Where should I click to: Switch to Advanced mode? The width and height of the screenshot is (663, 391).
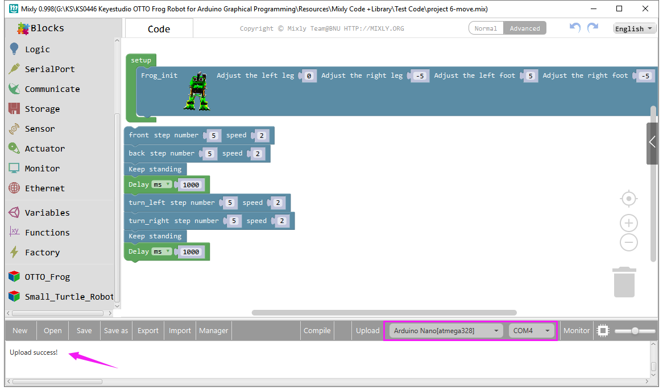point(525,28)
